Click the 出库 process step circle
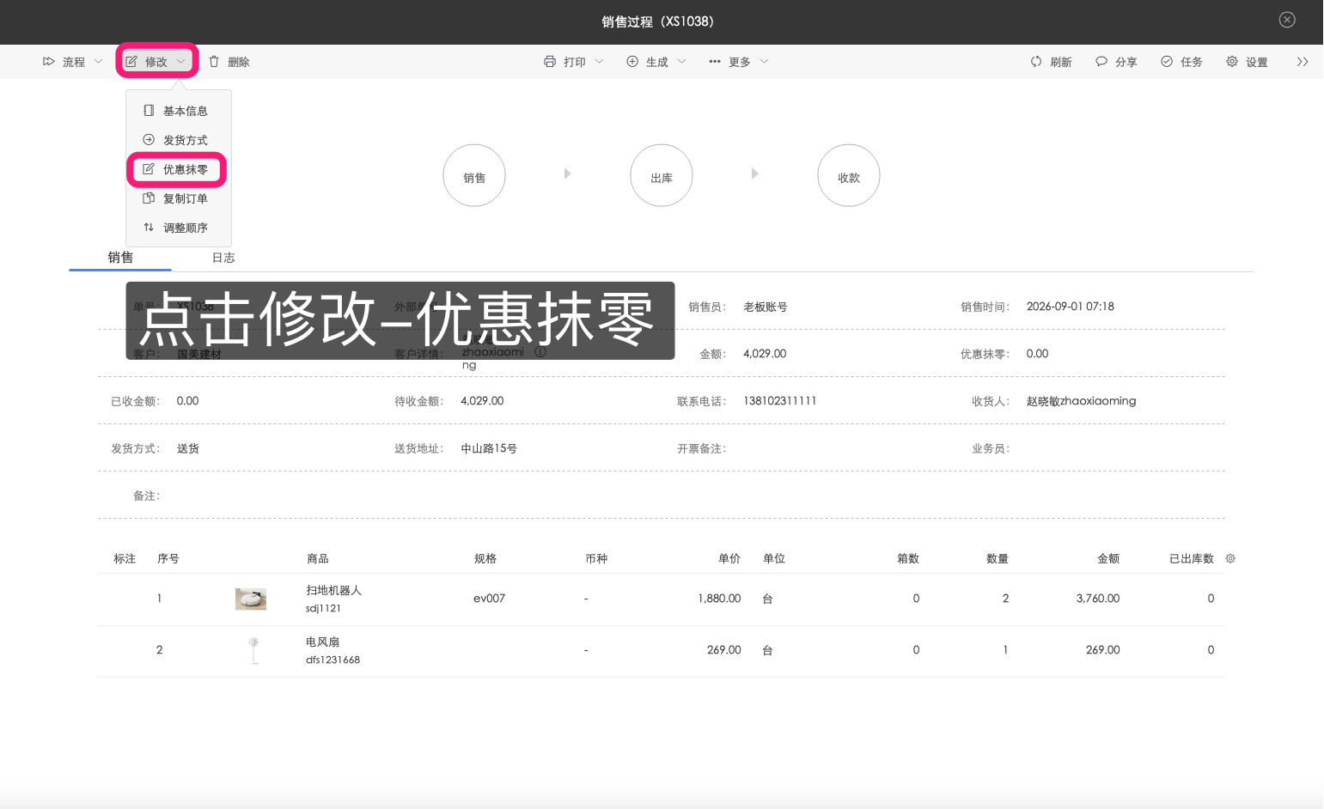This screenshot has width=1324, height=809. click(662, 176)
